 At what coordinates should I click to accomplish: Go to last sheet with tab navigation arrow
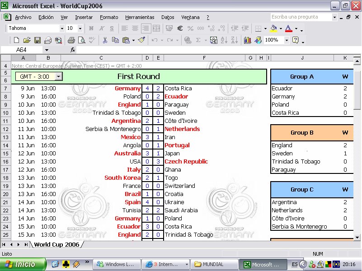(x=26, y=244)
